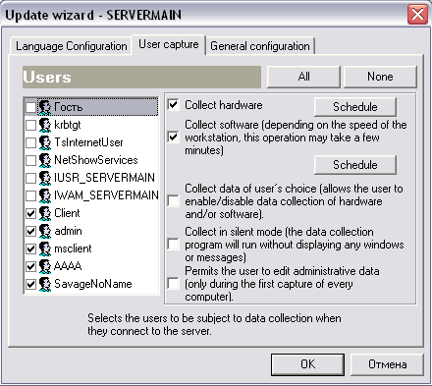
Task: Check the krbtgt user checkbox
Action: pyautogui.click(x=30, y=125)
